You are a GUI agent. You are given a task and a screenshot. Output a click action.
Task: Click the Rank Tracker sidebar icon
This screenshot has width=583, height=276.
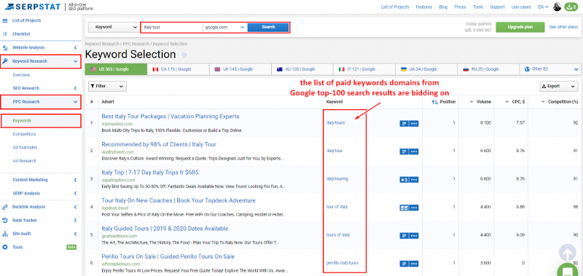(5, 220)
